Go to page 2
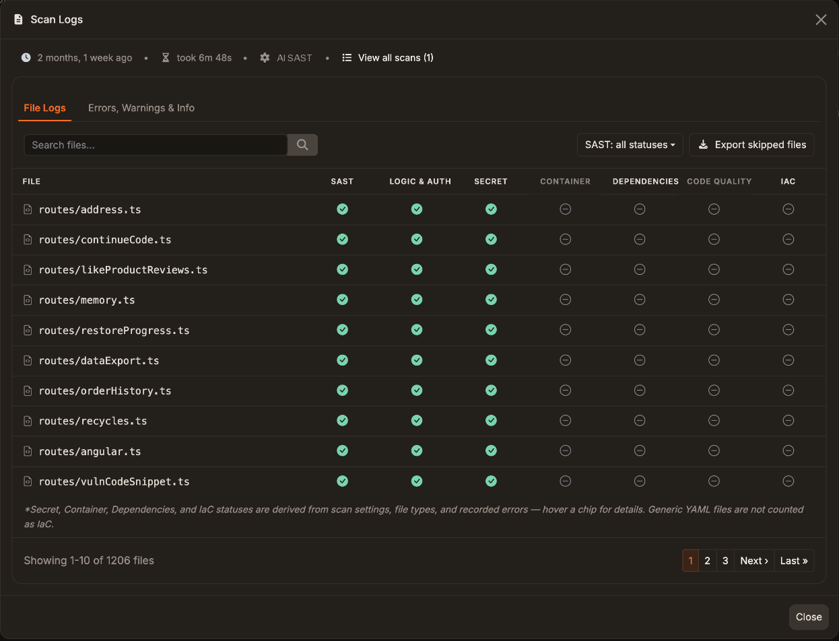The height and width of the screenshot is (641, 839). (x=707, y=561)
